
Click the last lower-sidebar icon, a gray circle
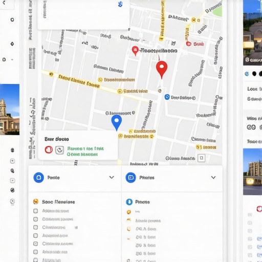click(12, 201)
